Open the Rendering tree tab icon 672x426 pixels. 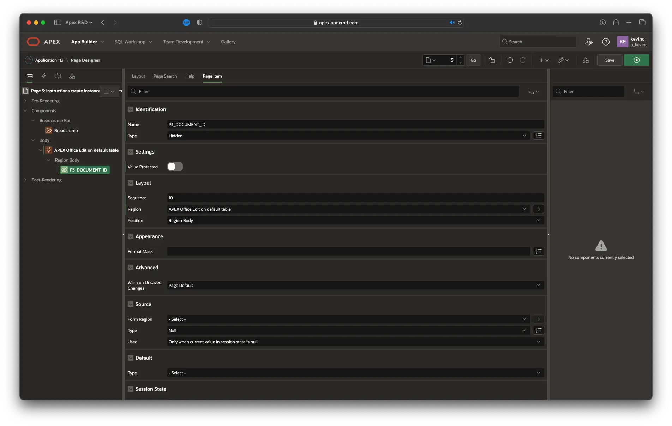[30, 76]
